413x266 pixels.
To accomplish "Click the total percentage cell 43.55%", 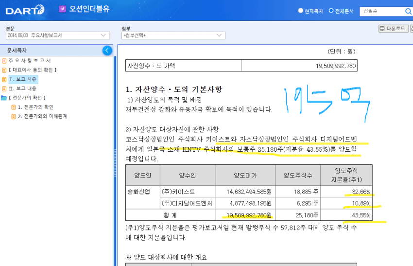I will click(346, 215).
